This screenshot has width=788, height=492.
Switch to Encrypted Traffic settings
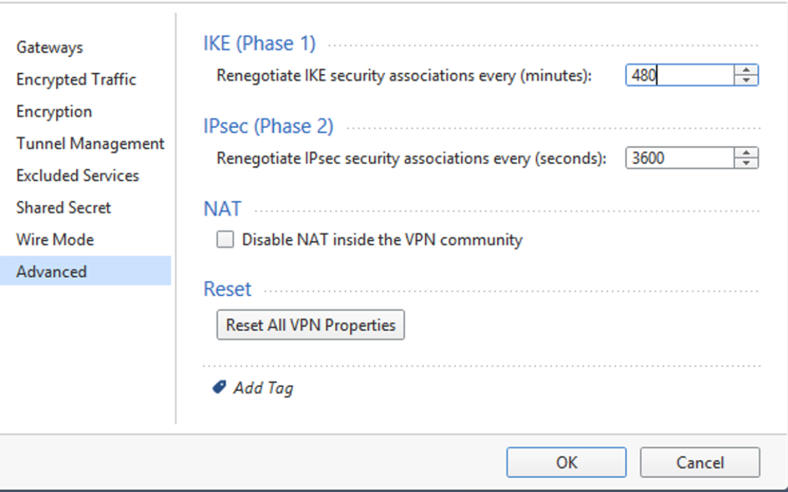point(76,79)
